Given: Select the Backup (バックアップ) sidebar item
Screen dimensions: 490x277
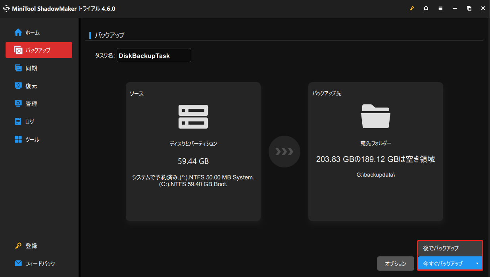Looking at the screenshot, I should (x=38, y=50).
